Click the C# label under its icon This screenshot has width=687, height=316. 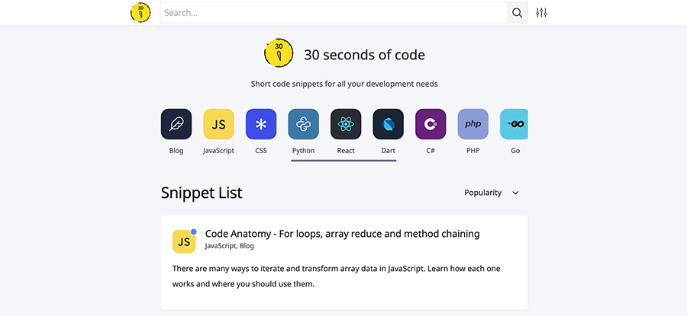[431, 150]
